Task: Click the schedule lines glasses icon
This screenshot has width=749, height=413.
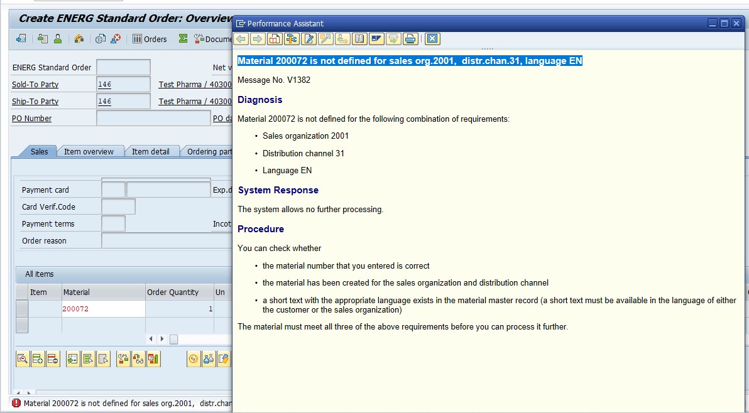Action: [x=138, y=359]
